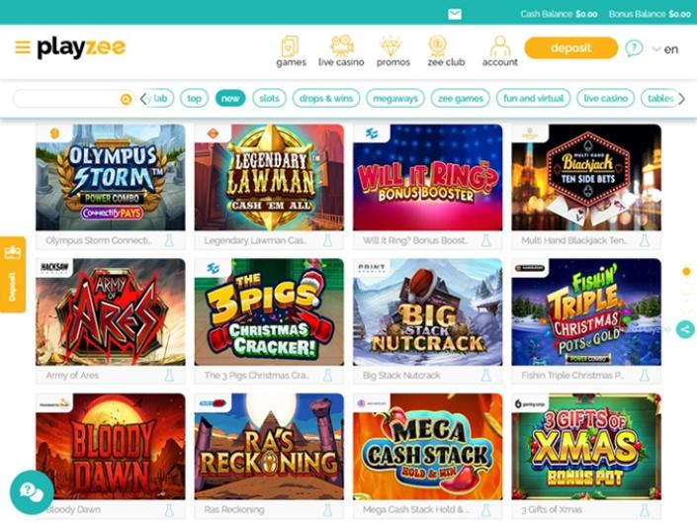Expand the en language dropdown
The height and width of the screenshot is (524, 697).
665,49
